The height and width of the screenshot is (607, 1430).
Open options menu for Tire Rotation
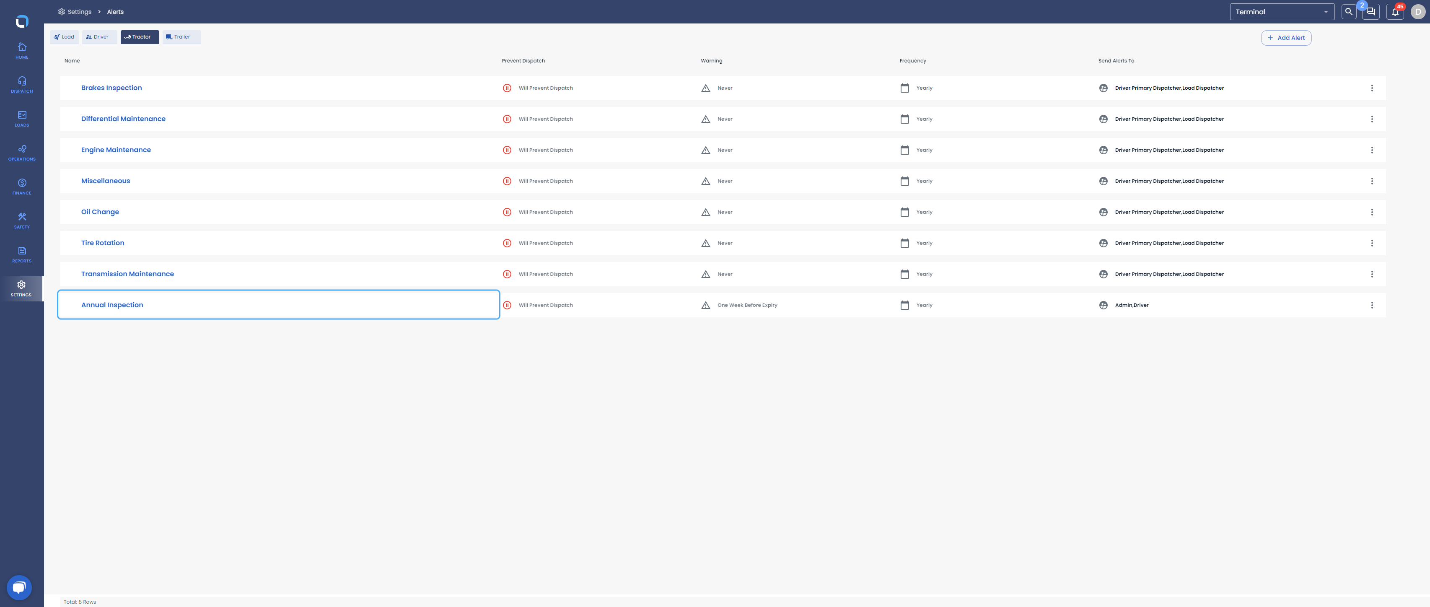coord(1372,243)
